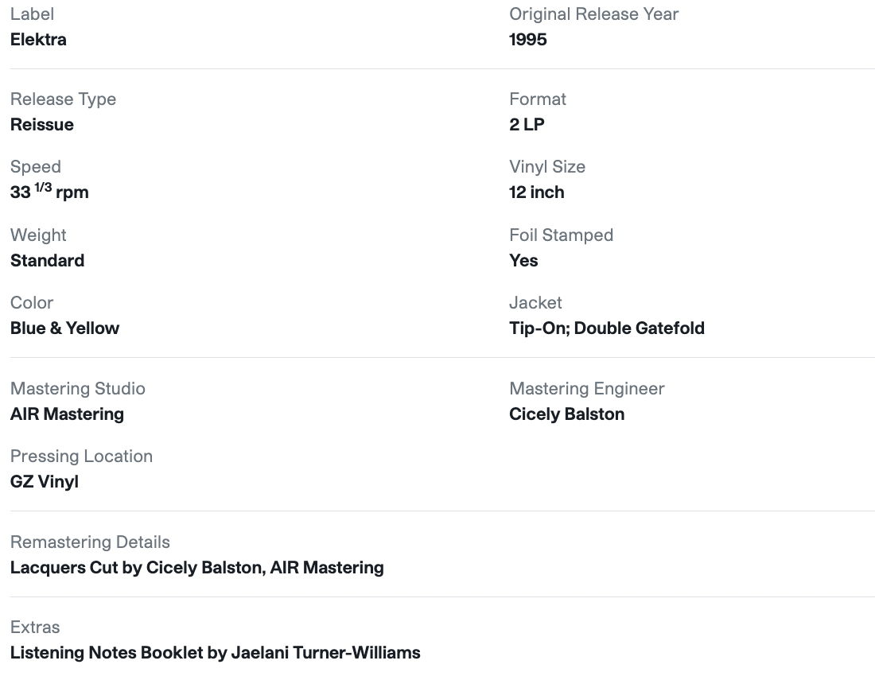Click the Cicely Balston engineer name
This screenshot has width=875, height=676.
pyautogui.click(x=566, y=414)
